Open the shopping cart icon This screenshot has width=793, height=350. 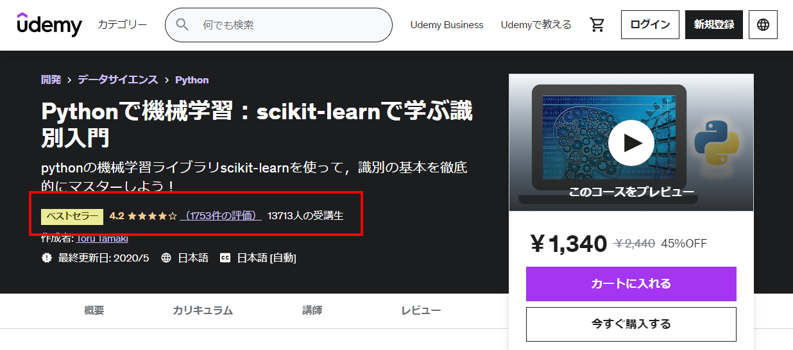597,25
